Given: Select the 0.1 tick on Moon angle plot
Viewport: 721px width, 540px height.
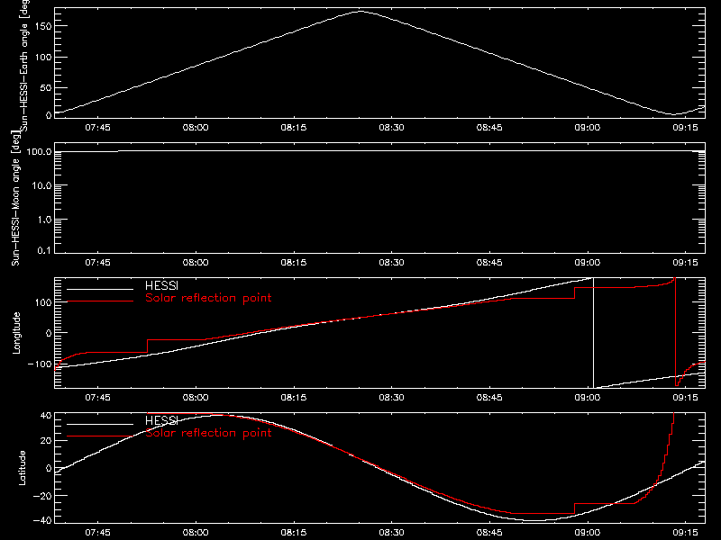Looking at the screenshot, I should [x=44, y=251].
